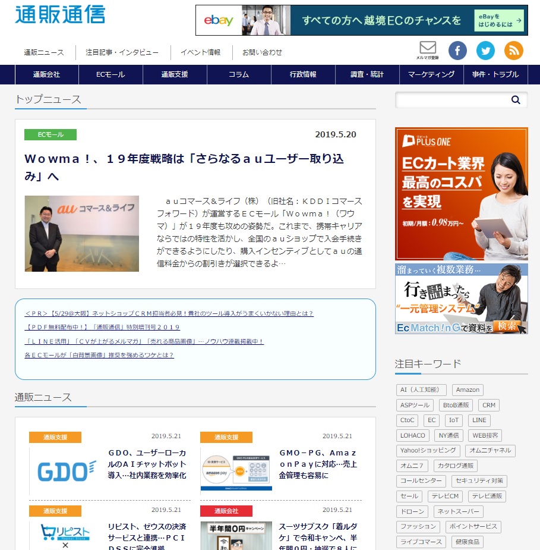Select the Yahoo!ショッピング keyword tag
The image size is (540, 550).
(428, 450)
